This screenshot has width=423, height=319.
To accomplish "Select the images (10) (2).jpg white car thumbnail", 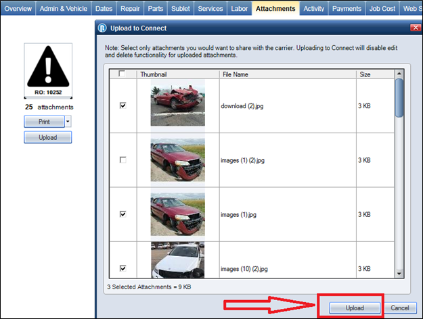I will click(x=178, y=260).
